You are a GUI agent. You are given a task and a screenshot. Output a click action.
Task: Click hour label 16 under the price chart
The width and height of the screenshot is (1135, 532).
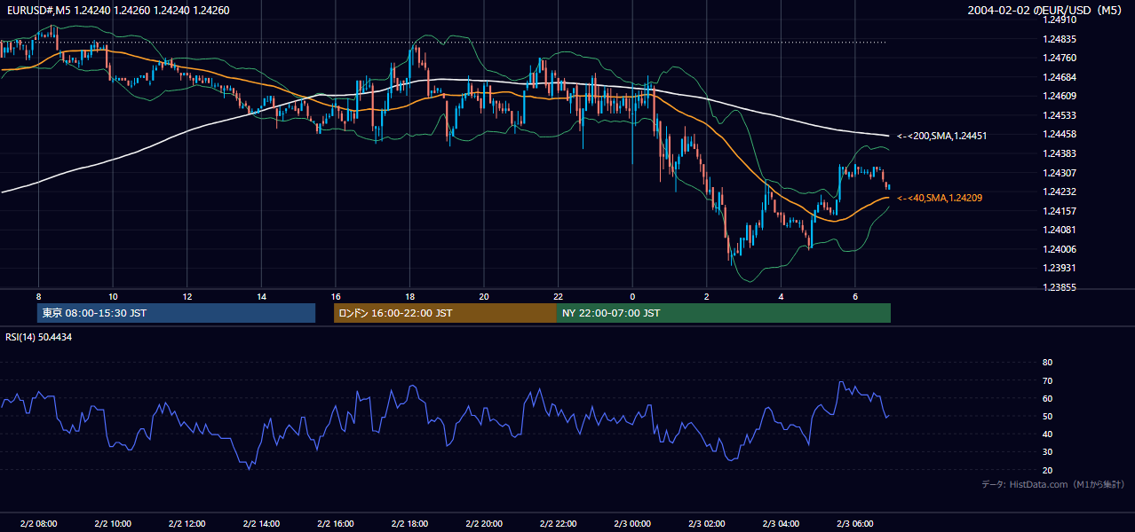(x=335, y=296)
